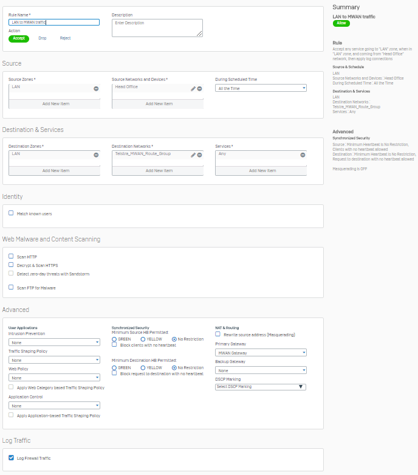
Task: Open During Scheduled Time dropdown
Action: (x=261, y=88)
